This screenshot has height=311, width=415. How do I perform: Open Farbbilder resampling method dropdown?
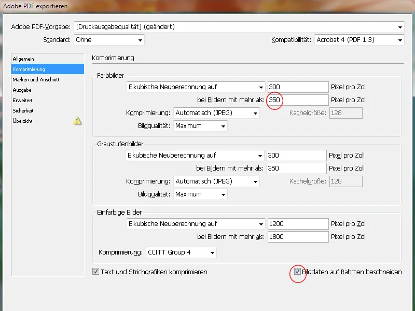pyautogui.click(x=196, y=87)
